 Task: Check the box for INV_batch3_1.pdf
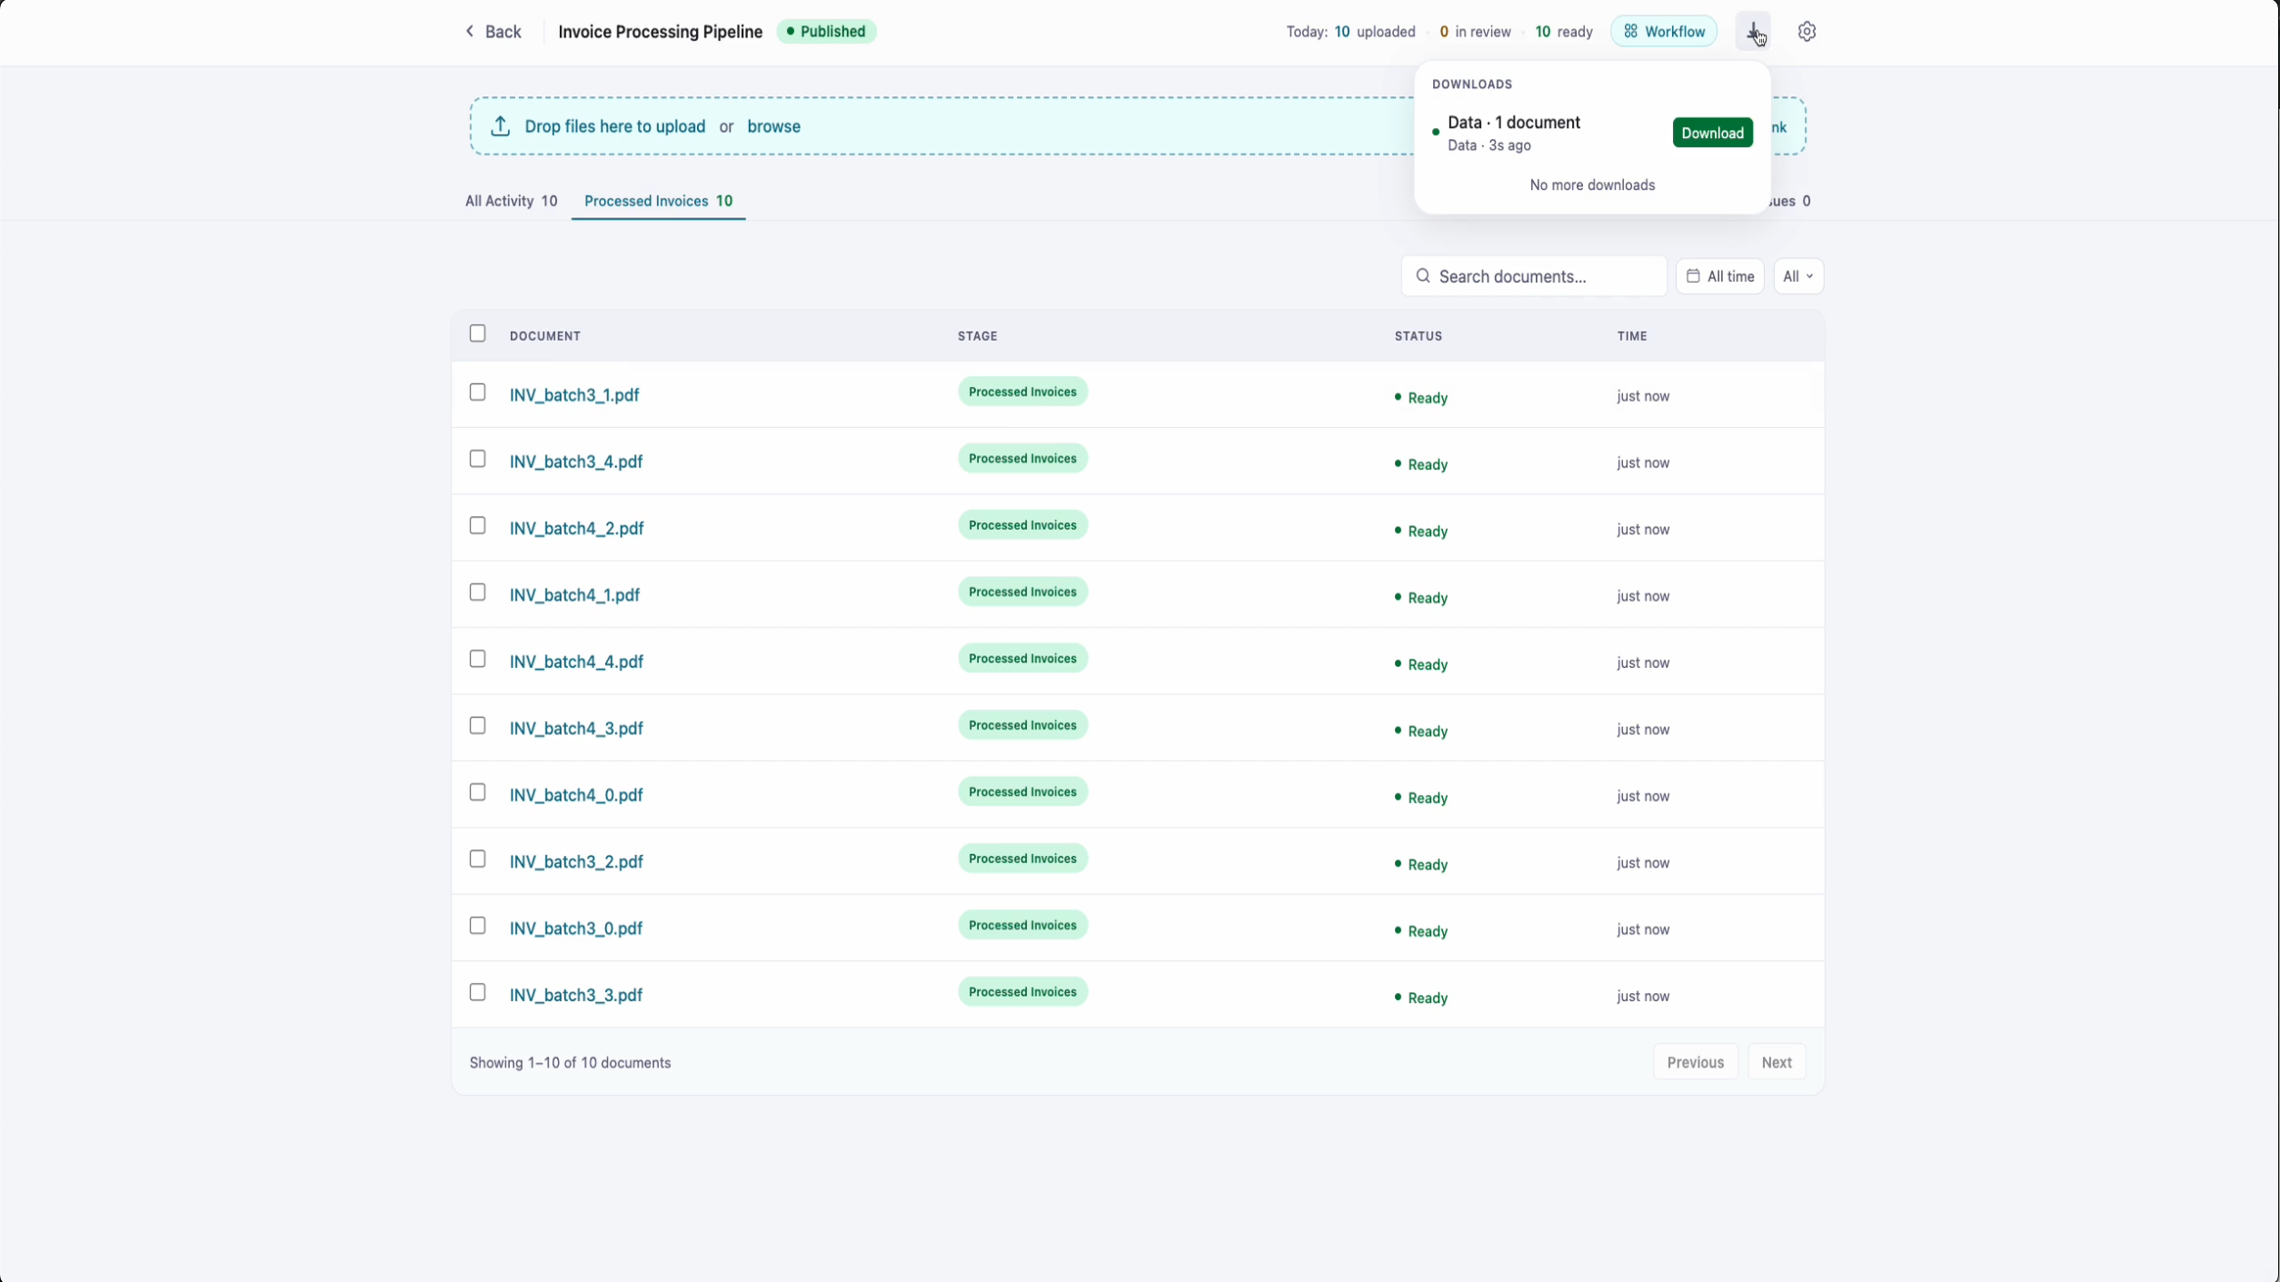(x=478, y=393)
